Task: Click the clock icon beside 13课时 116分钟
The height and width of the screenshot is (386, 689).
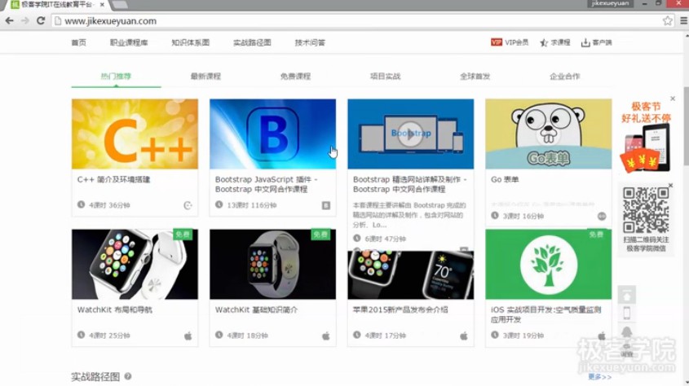Action: point(219,204)
